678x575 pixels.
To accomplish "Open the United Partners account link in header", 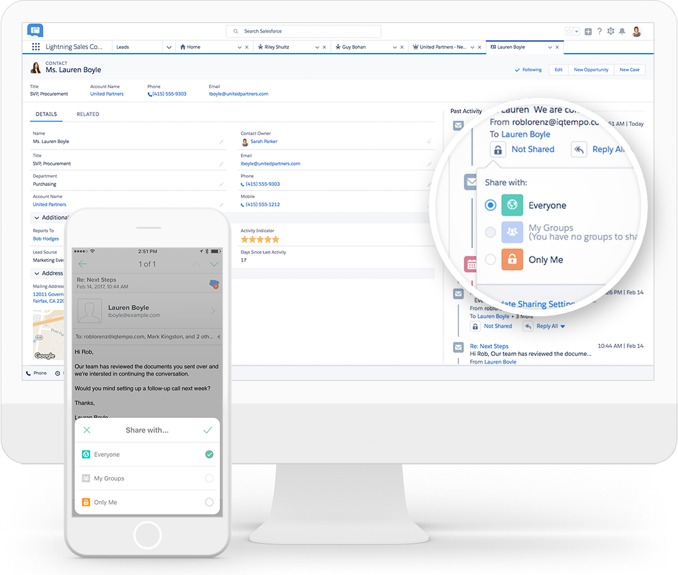I will pos(107,94).
